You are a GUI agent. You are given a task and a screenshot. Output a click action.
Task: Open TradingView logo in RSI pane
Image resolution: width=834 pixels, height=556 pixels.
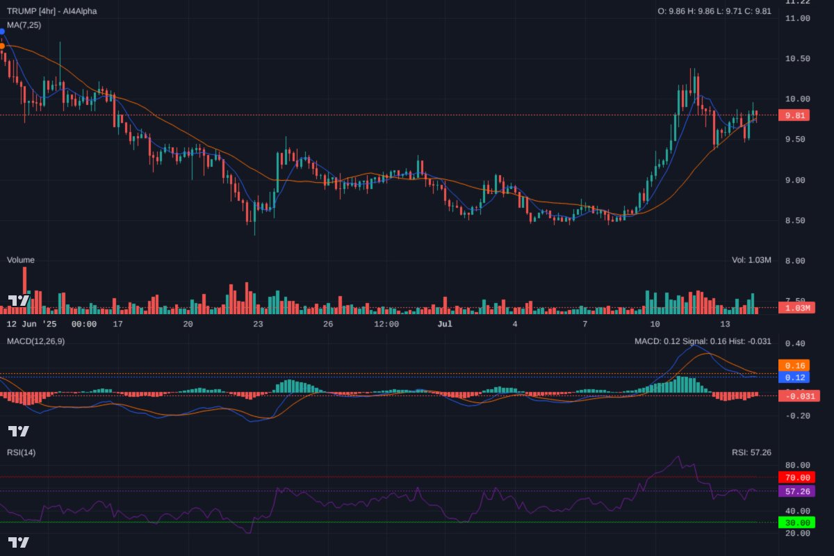19,542
